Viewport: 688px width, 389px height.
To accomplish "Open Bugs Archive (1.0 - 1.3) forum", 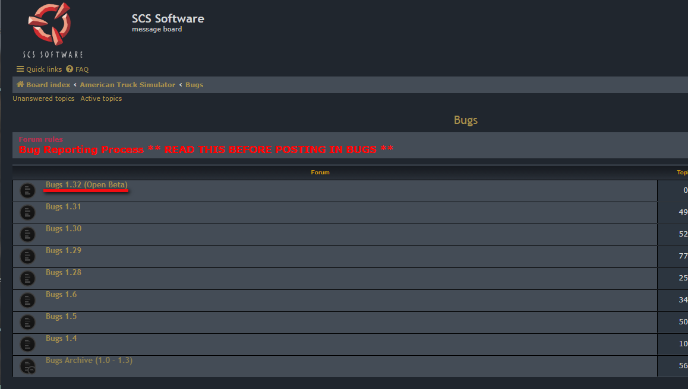I will (x=89, y=361).
